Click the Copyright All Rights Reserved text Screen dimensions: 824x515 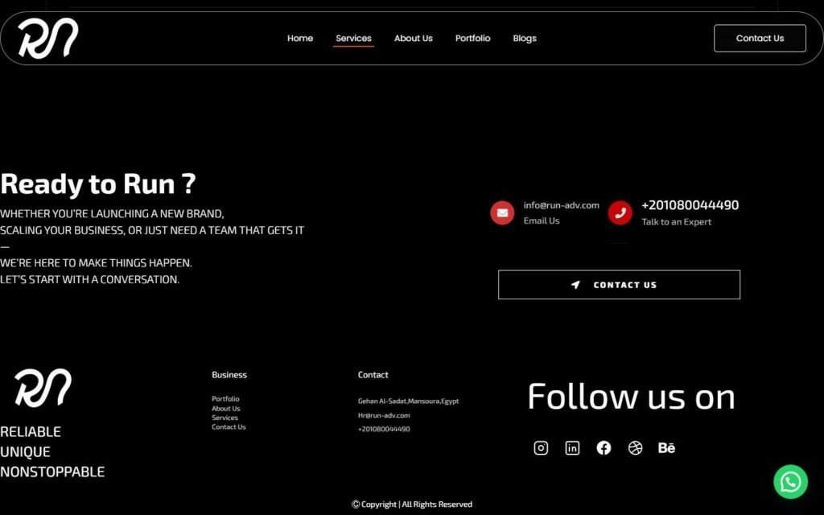412,504
